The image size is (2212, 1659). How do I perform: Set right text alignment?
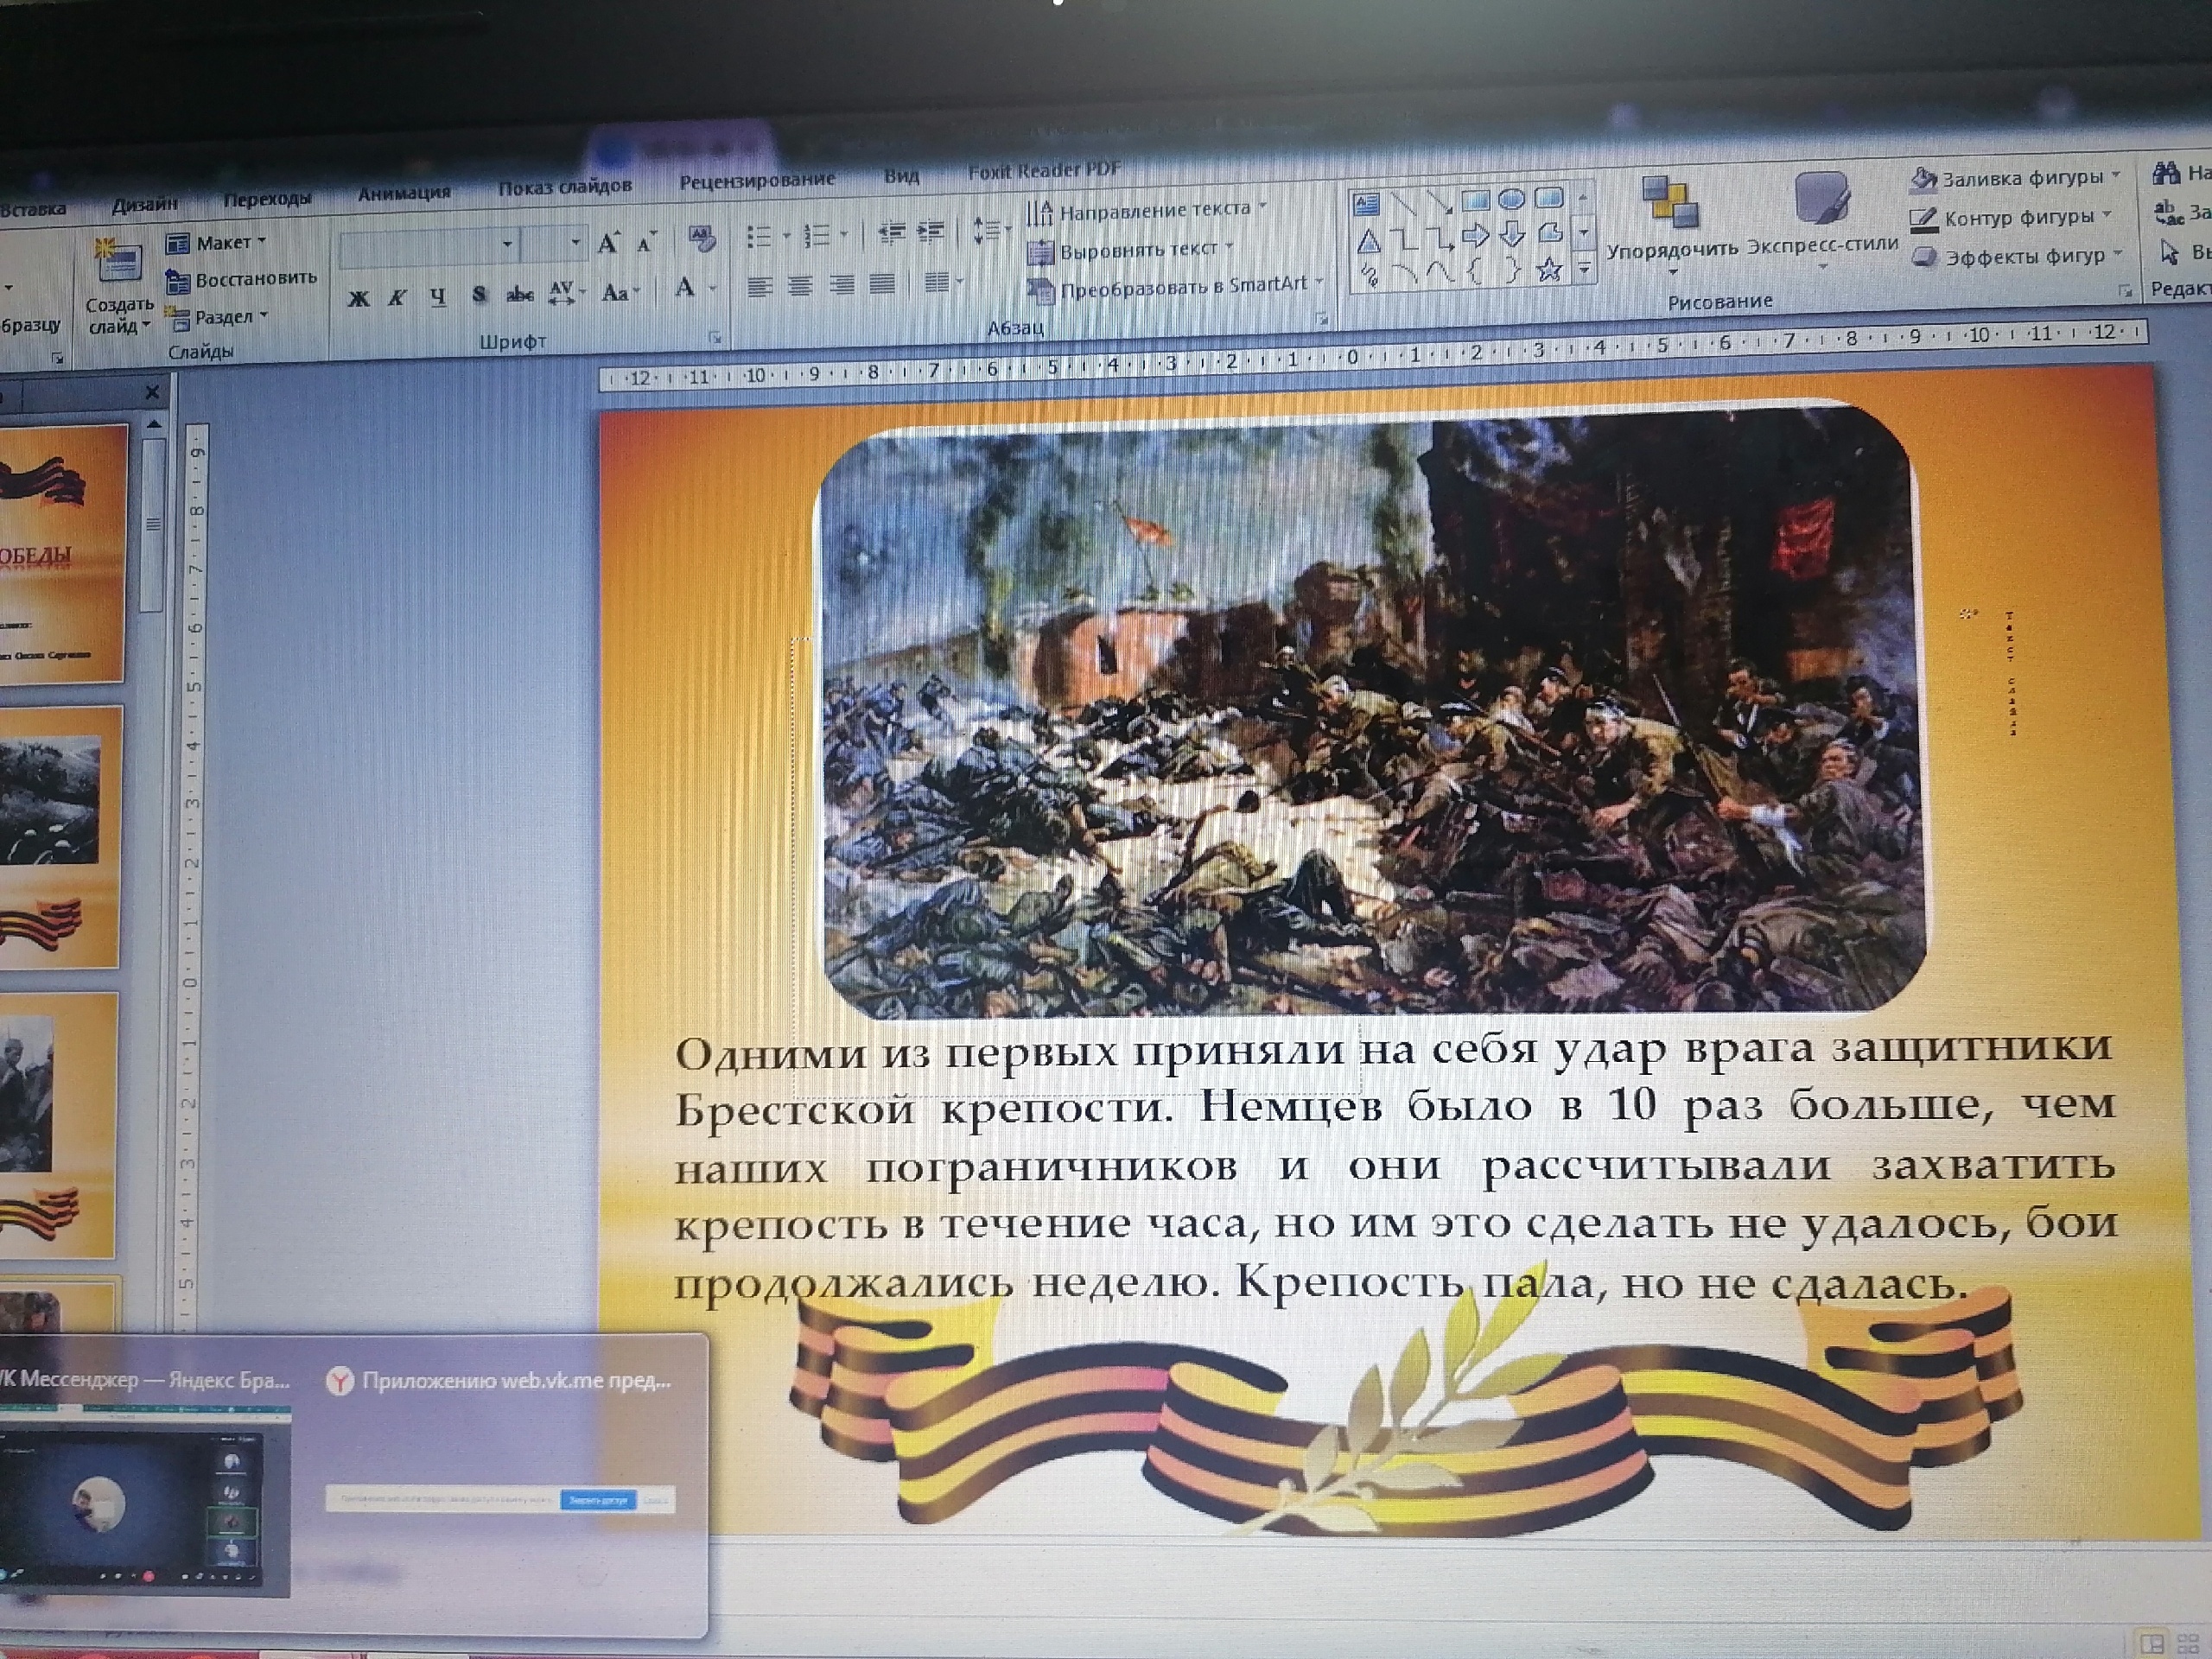842,286
